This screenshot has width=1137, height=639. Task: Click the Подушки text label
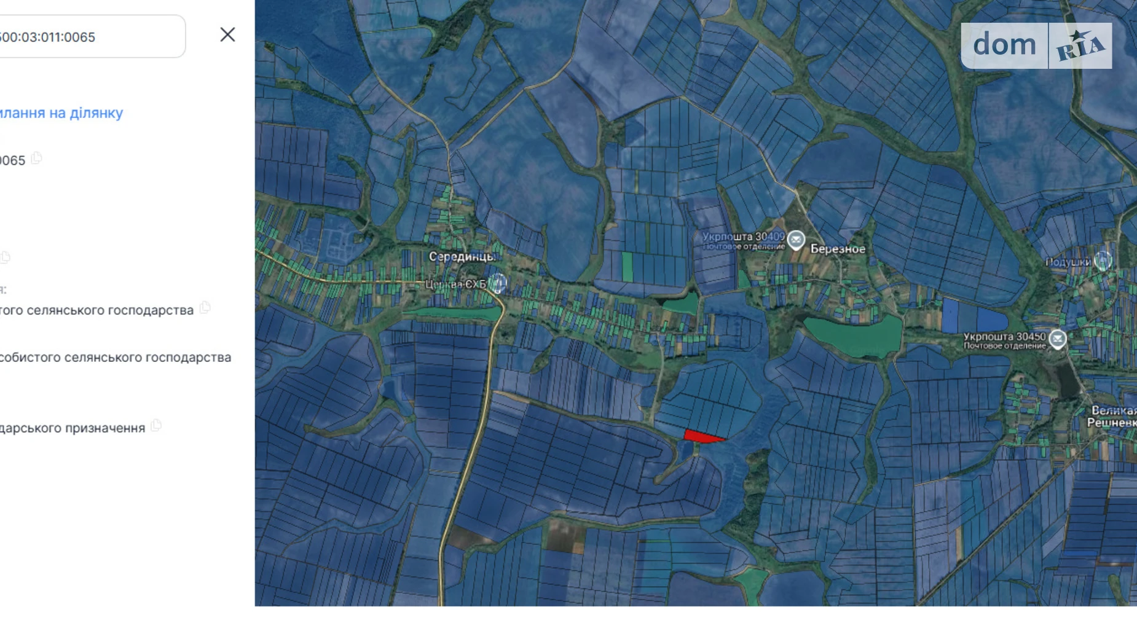(x=1068, y=262)
